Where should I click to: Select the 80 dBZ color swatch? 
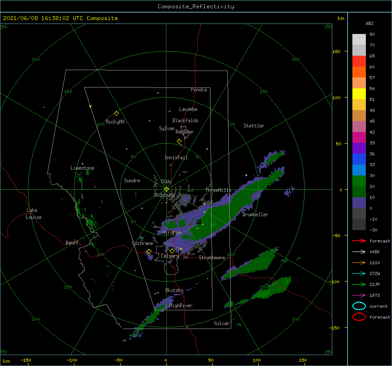click(359, 39)
